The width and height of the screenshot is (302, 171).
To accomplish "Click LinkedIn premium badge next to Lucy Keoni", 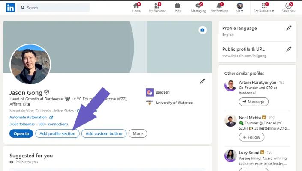I will pyautogui.click(x=262, y=152).
